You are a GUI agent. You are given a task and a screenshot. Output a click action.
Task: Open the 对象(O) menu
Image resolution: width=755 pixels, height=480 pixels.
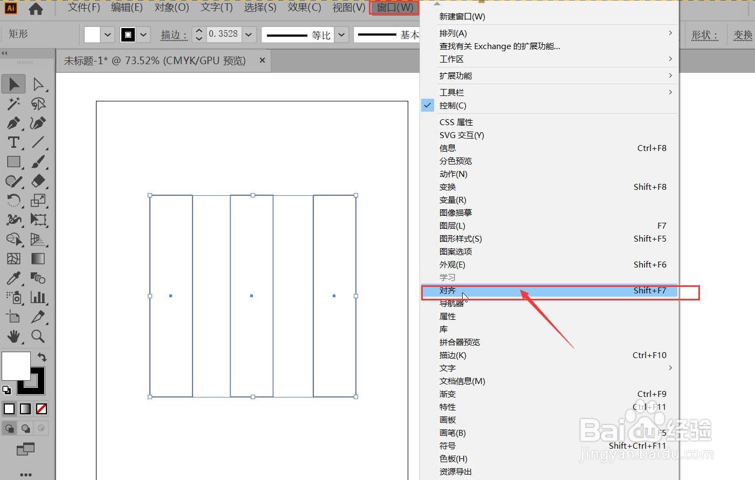click(x=171, y=8)
